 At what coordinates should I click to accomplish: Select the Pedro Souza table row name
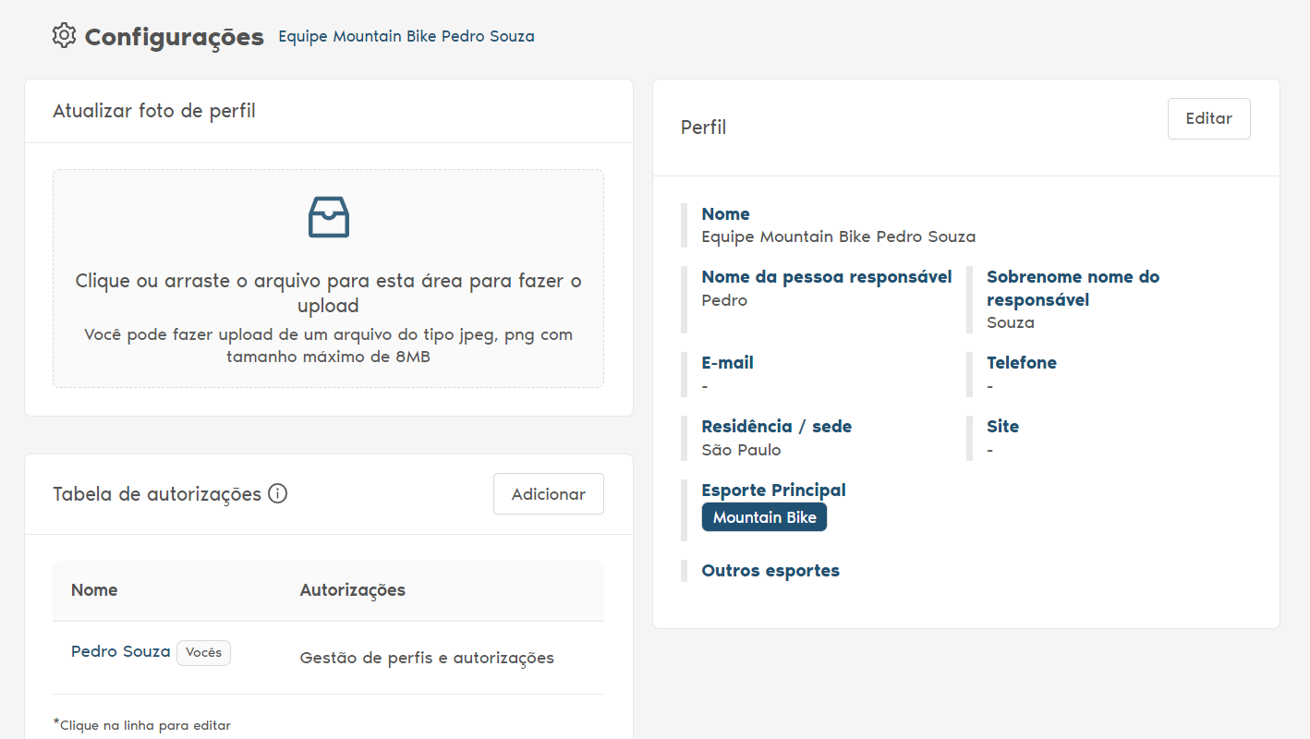pyautogui.click(x=121, y=651)
